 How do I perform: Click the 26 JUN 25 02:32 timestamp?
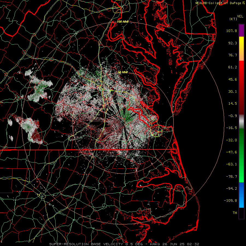click(x=180, y=244)
